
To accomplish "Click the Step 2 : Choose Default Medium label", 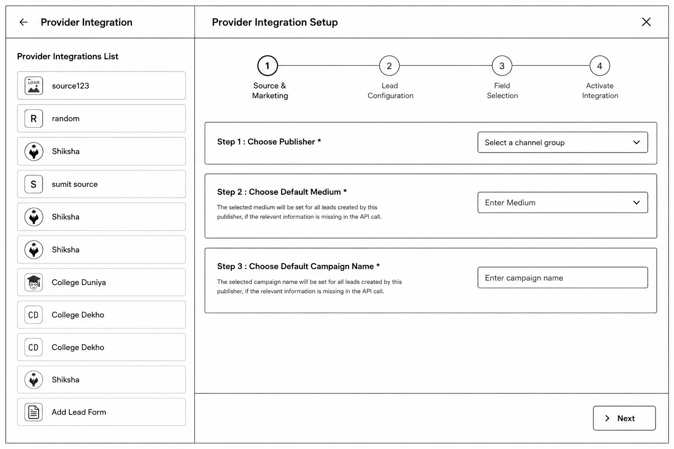I will coord(282,192).
